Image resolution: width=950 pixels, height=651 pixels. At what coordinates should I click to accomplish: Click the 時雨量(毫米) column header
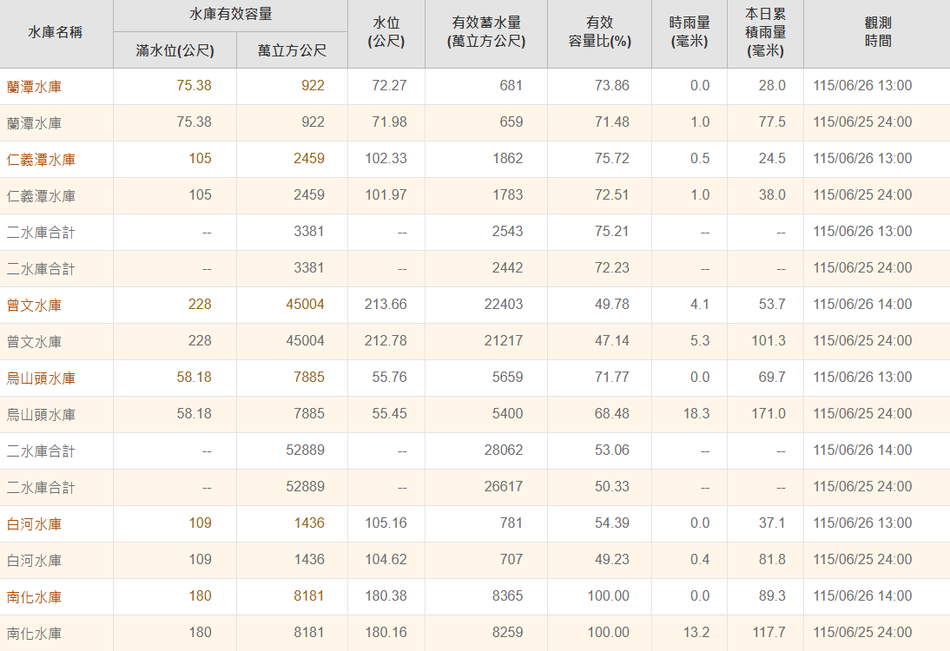tap(689, 32)
